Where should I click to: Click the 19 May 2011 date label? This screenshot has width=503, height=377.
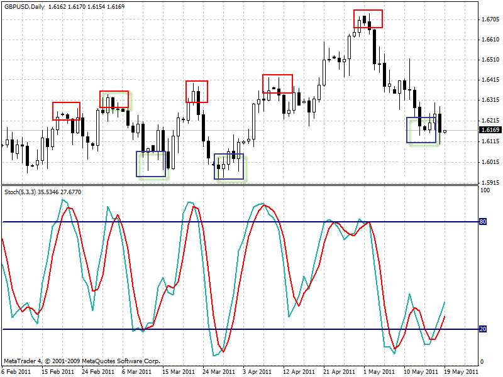461,371
